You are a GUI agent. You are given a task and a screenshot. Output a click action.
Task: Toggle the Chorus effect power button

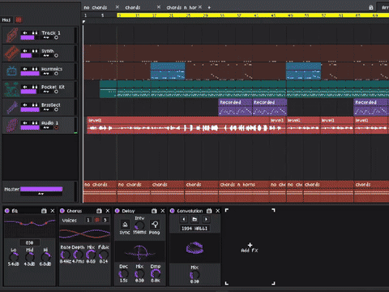(62, 211)
